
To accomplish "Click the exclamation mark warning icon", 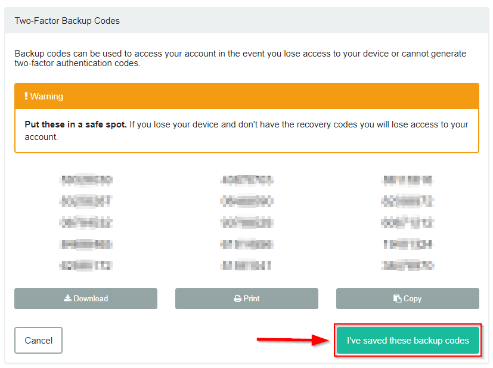I will click(x=26, y=96).
